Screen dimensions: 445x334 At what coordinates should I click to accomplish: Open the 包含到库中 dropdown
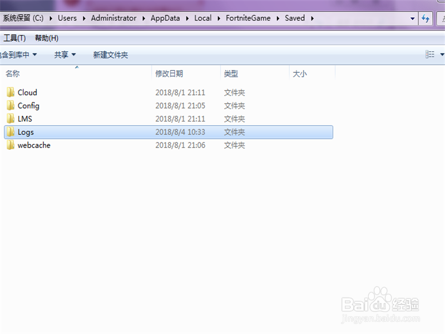(x=18, y=55)
